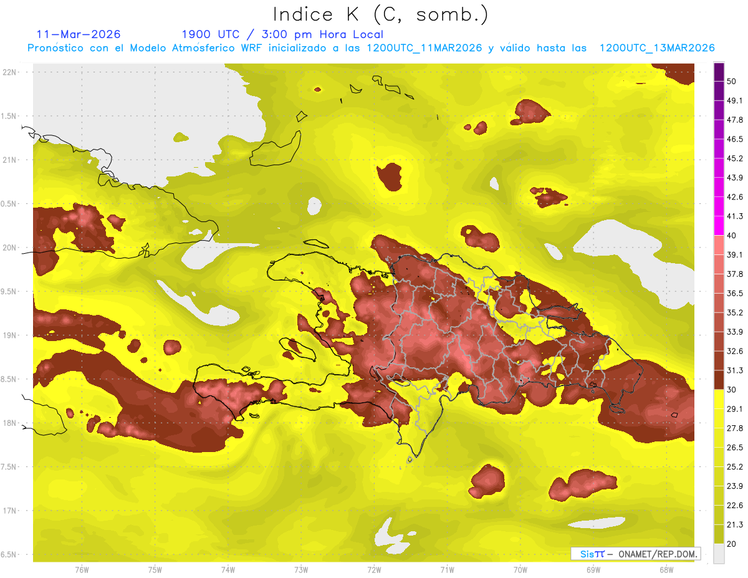The image size is (748, 578).
Task: Click the '18N' latitude label
Action: [x=9, y=423]
